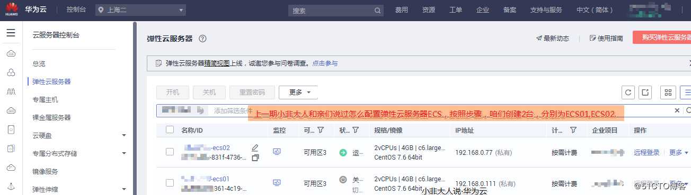Select 弹性云服务器 in the sidebar
Image resolution: width=691 pixels, height=195 pixels.
pyautogui.click(x=51, y=82)
